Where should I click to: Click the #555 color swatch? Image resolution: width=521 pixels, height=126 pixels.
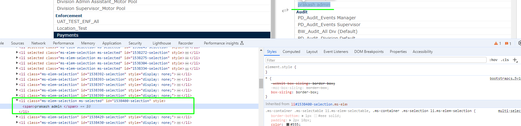point(288,124)
